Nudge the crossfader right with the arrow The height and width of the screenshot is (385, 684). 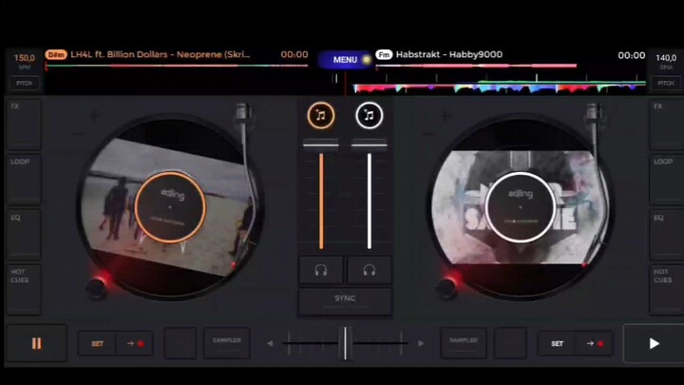click(x=421, y=343)
